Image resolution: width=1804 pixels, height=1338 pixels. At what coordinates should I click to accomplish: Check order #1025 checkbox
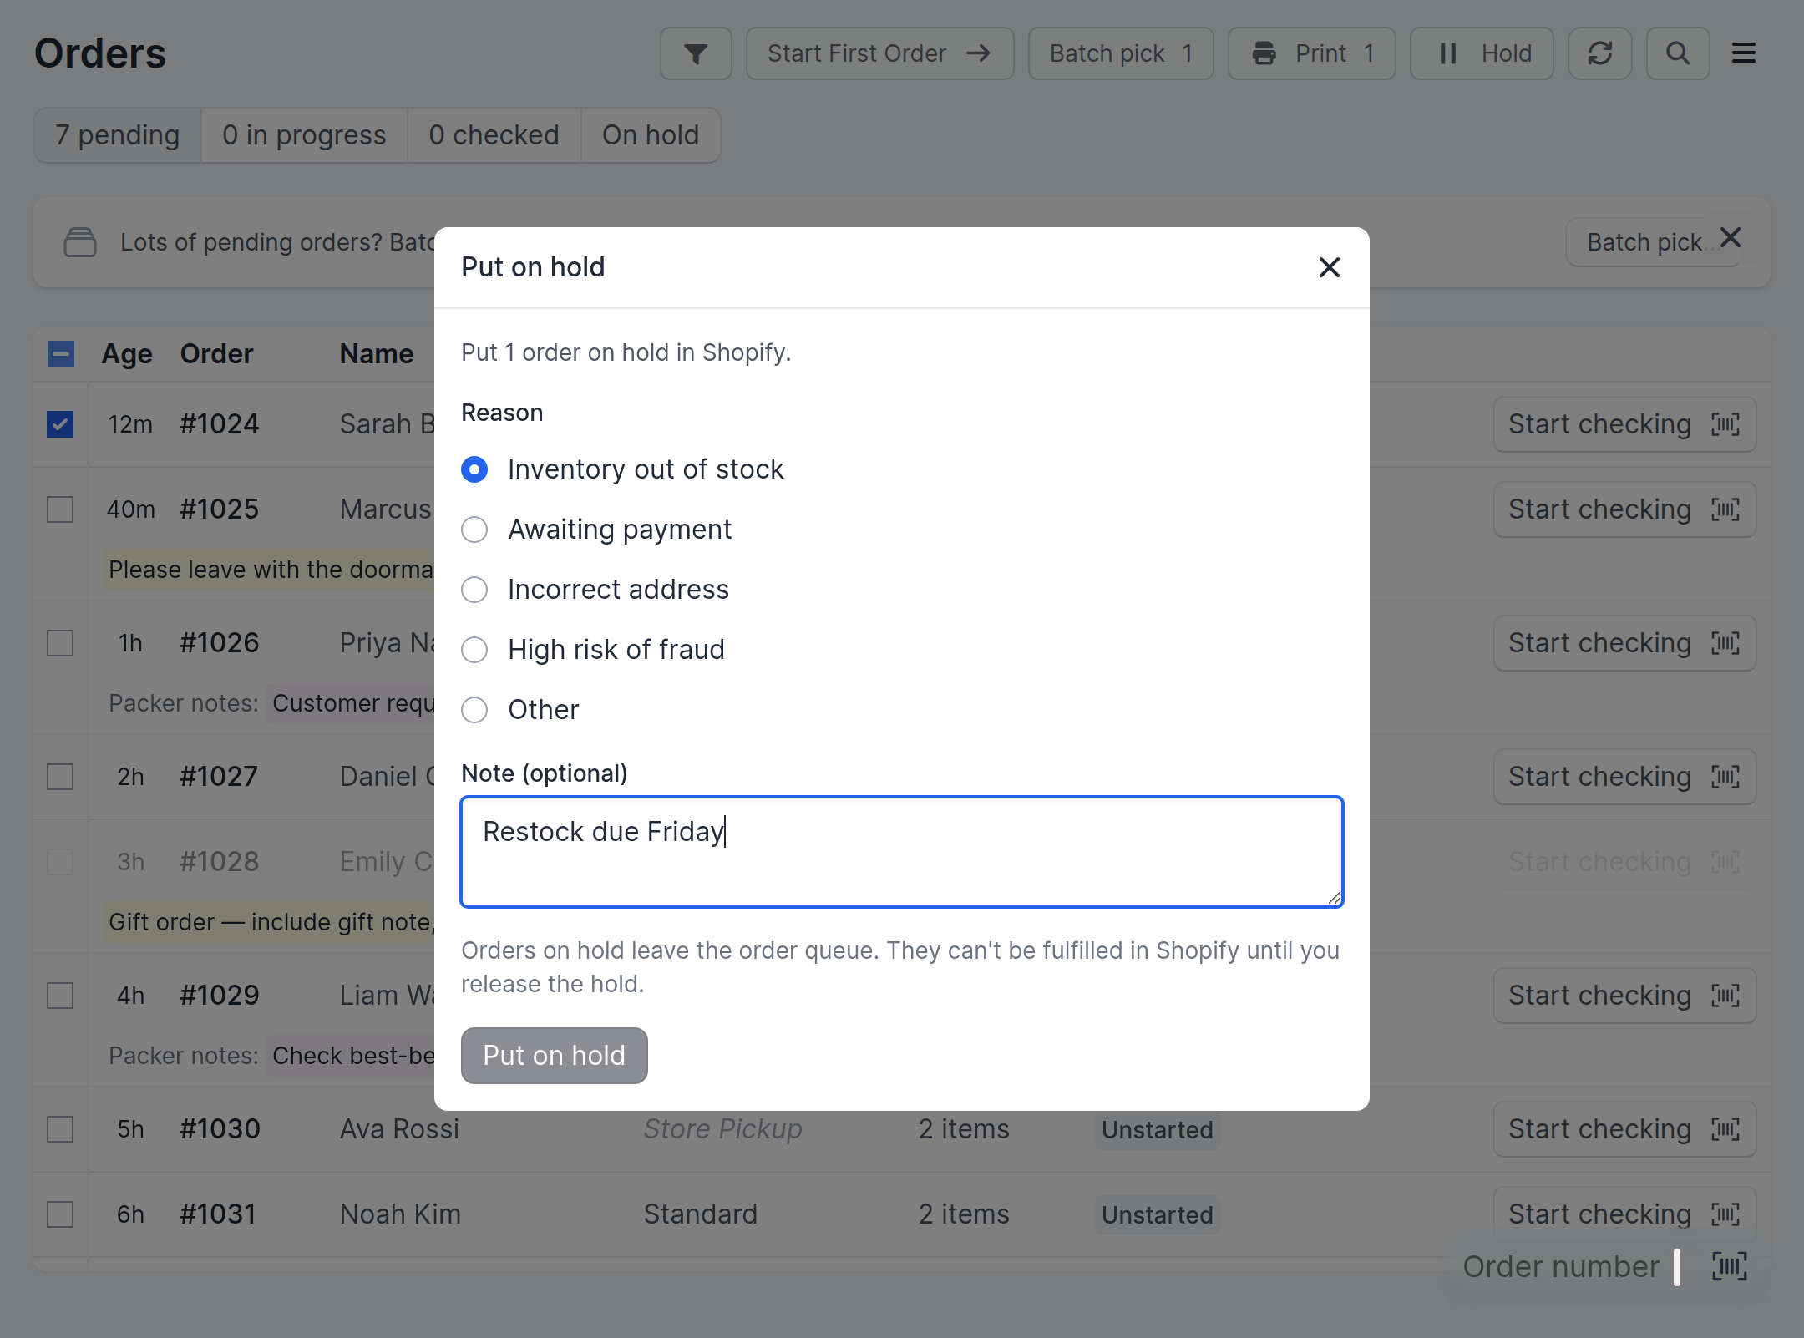60,509
